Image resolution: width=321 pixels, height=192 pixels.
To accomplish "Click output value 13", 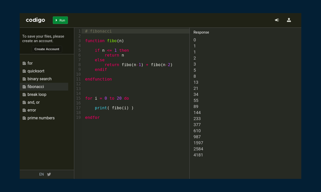I will click(196, 82).
